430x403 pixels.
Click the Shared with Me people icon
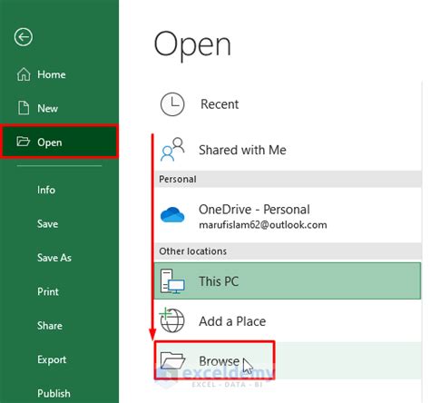coord(172,150)
